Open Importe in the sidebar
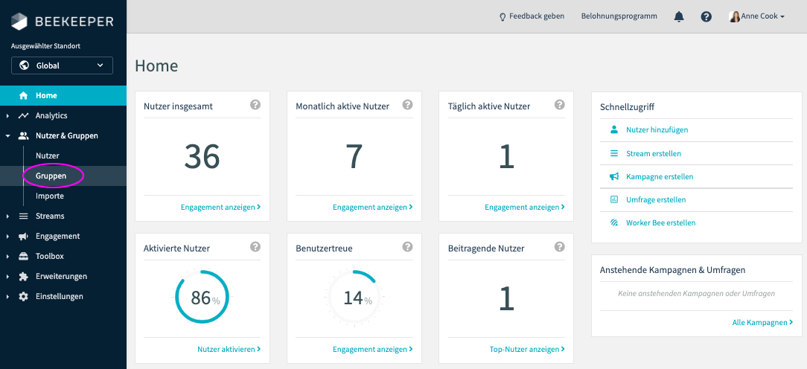This screenshot has width=807, height=369. [x=50, y=196]
